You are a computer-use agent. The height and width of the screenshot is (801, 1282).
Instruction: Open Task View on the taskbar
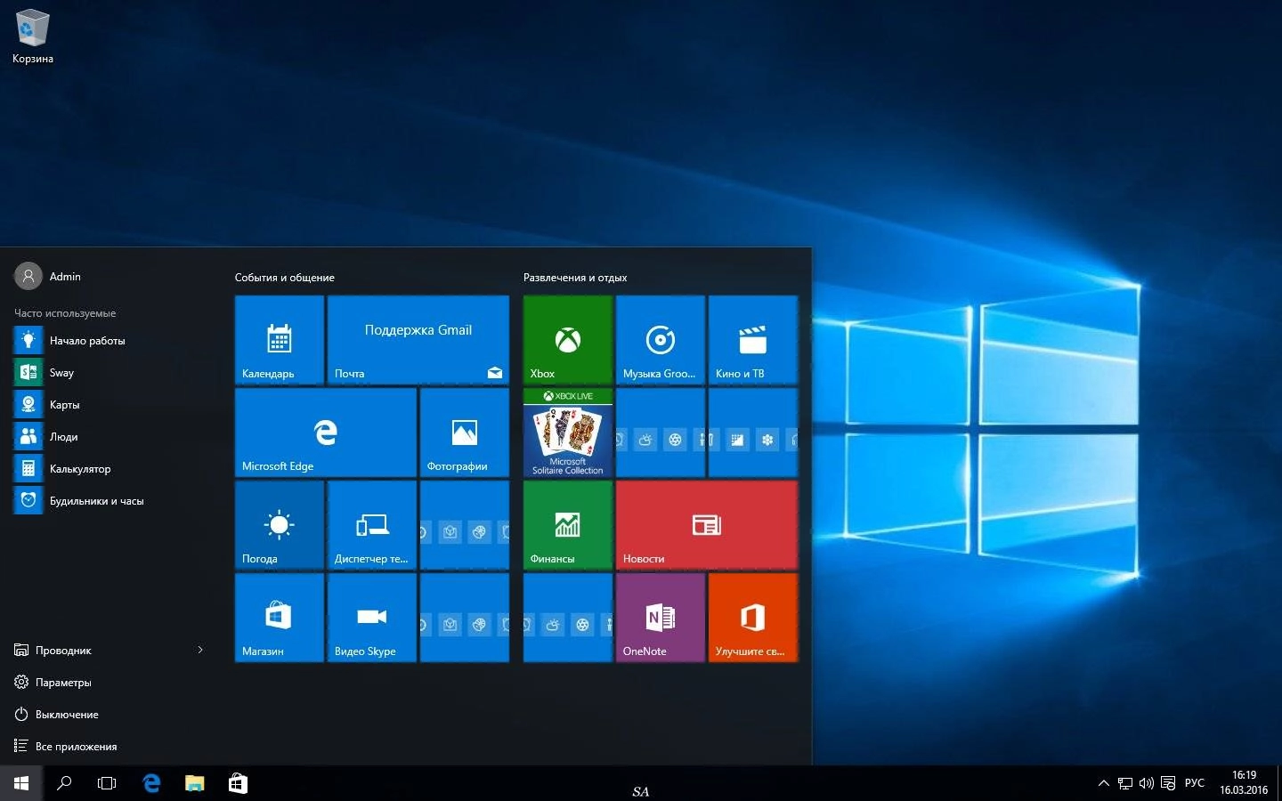coord(107,783)
